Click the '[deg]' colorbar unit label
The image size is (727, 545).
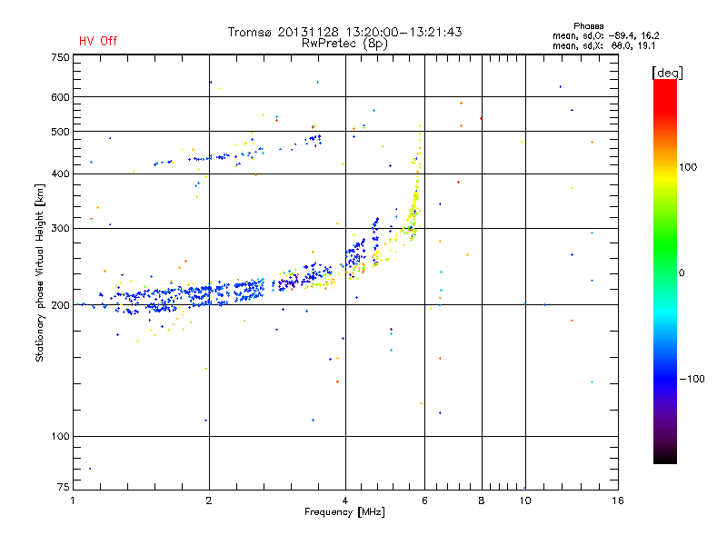point(667,73)
